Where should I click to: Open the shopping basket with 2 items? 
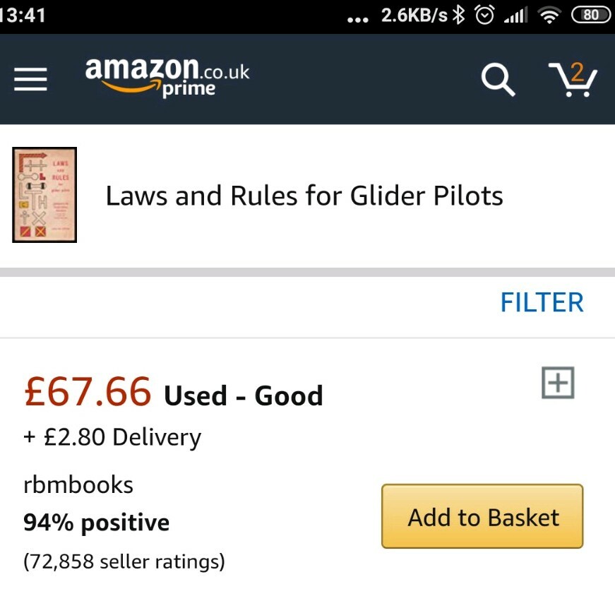(573, 80)
